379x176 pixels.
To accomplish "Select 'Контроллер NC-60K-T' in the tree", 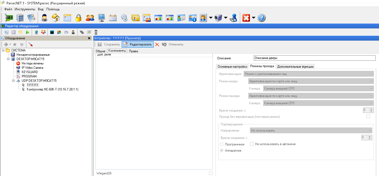I will coord(52,89).
